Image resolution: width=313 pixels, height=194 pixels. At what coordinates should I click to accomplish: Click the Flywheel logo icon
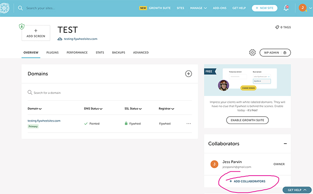[4, 8]
